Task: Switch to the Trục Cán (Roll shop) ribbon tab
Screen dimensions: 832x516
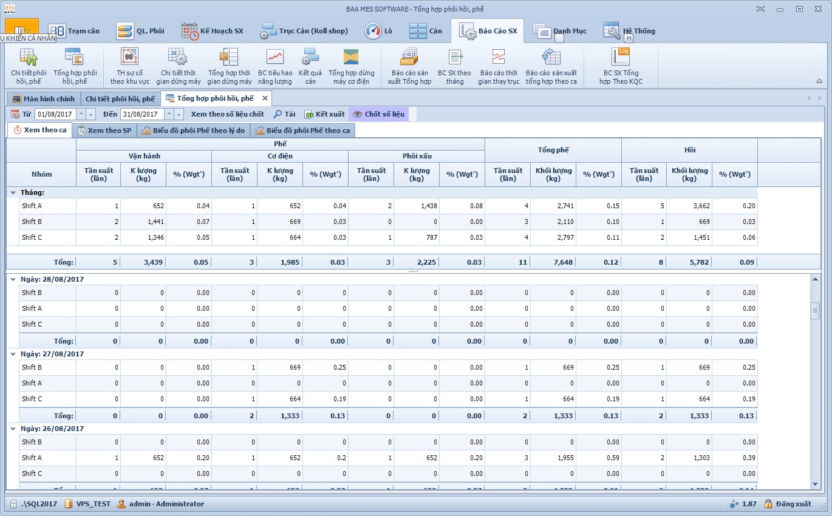Action: point(304,31)
